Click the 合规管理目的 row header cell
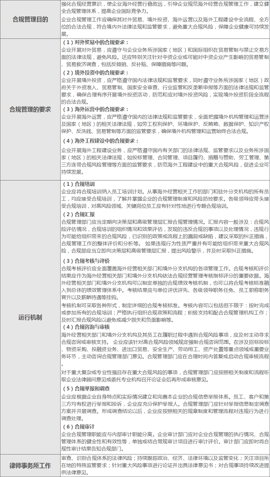Image resolution: width=270 pixels, height=477 pixels. (x=30, y=19)
